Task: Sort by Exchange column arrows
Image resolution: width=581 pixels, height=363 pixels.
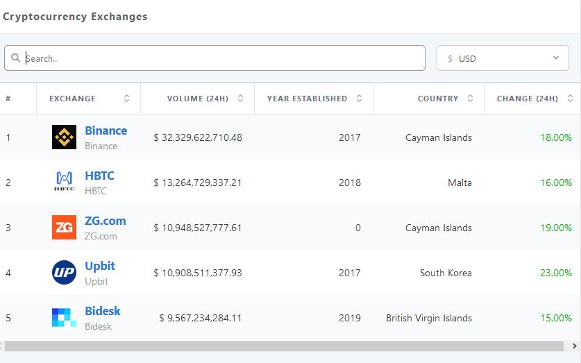Action: (x=127, y=98)
